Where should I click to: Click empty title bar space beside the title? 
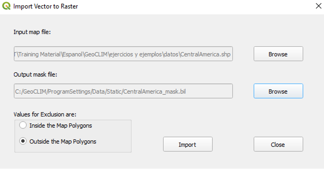pos(183,6)
